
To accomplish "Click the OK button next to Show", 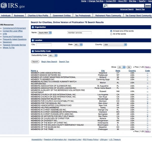I will pos(128,67).
